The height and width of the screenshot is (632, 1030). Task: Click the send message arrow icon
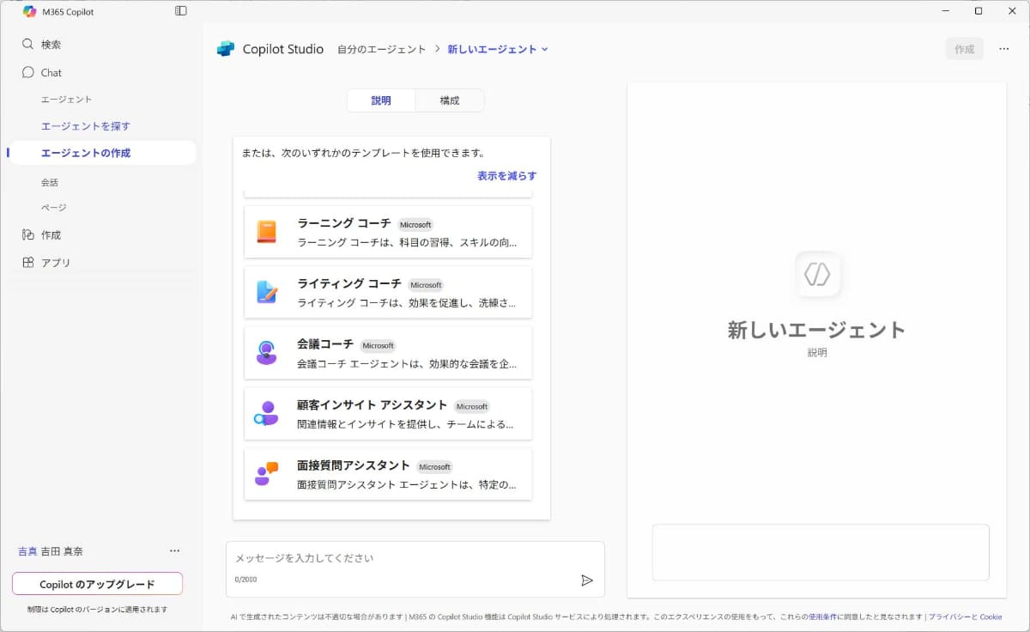pyautogui.click(x=587, y=580)
